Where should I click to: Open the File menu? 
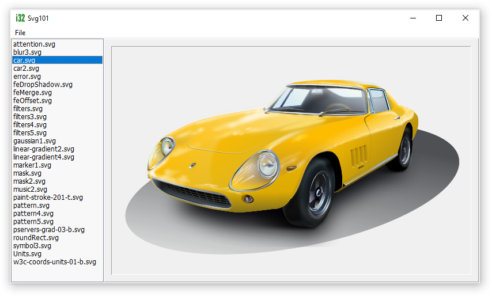point(20,32)
